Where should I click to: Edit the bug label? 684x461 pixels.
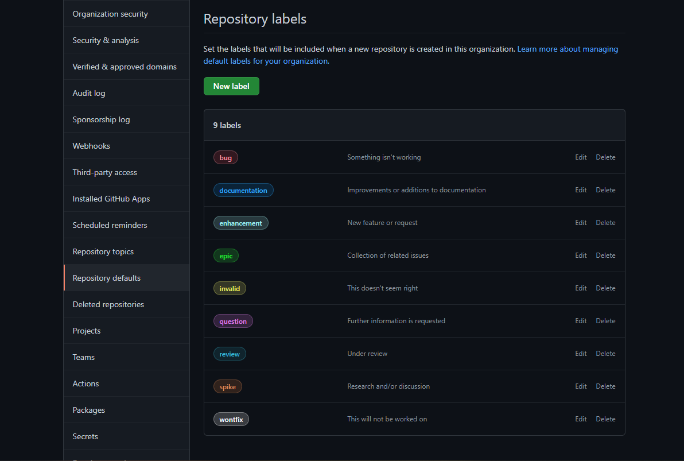[581, 157]
